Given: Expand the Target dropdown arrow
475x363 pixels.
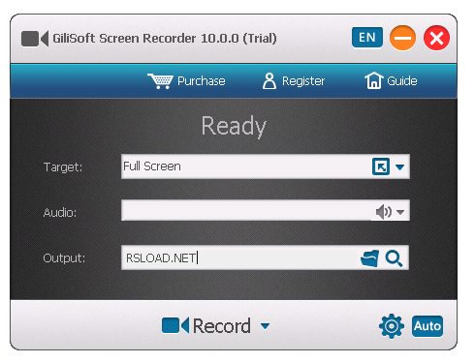Looking at the screenshot, I should coord(399,167).
